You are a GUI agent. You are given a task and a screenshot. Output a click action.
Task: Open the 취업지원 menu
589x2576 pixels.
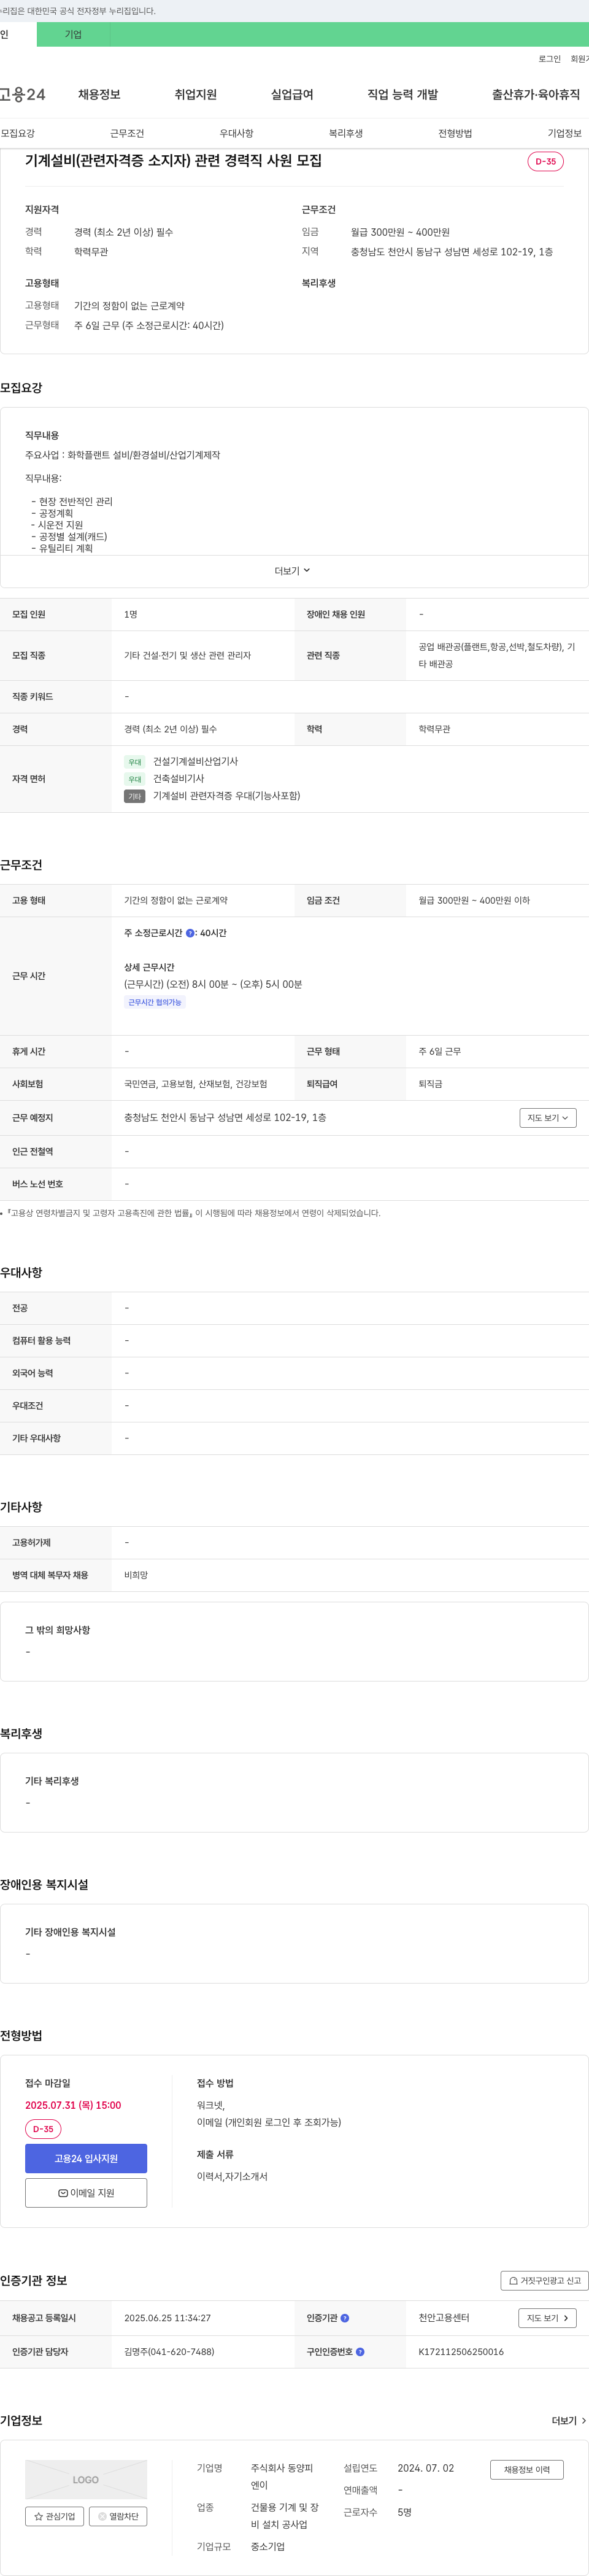196,94
